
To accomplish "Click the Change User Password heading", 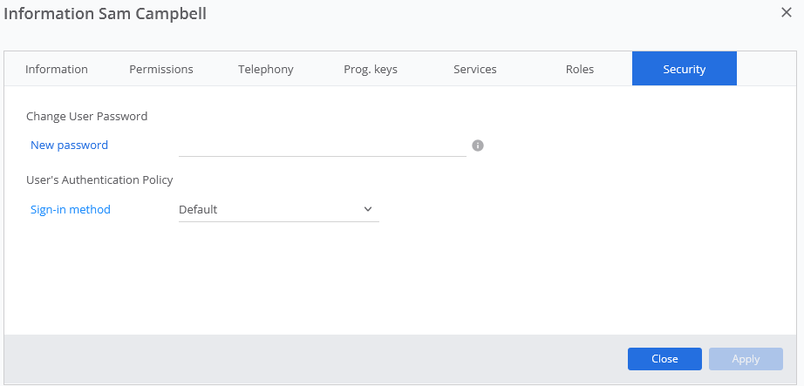I will pyautogui.click(x=86, y=117).
